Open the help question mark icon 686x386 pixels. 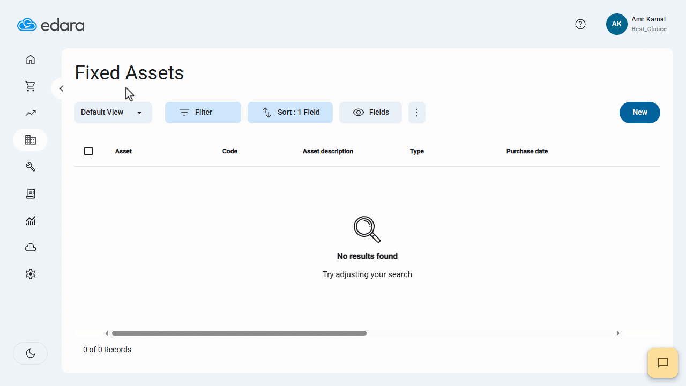[x=580, y=24]
